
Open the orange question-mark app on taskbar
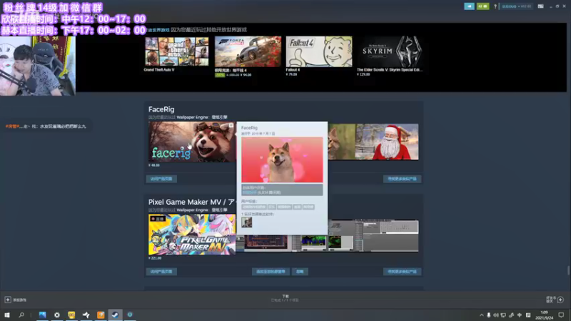pyautogui.click(x=101, y=315)
